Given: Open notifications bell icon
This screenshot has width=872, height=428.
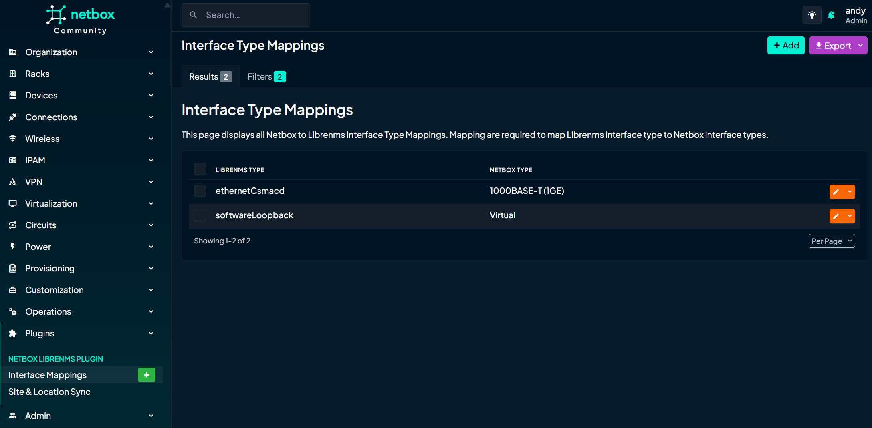Looking at the screenshot, I should (x=832, y=15).
